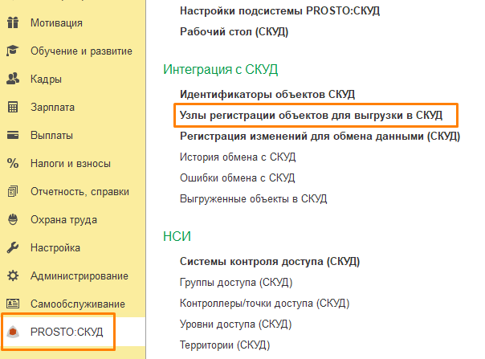
Task: Click the gear icon next to Администрирование
Action: point(13,275)
